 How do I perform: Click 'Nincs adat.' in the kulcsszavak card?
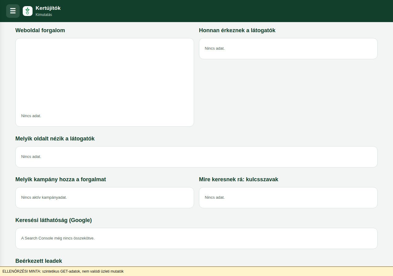tap(215, 197)
